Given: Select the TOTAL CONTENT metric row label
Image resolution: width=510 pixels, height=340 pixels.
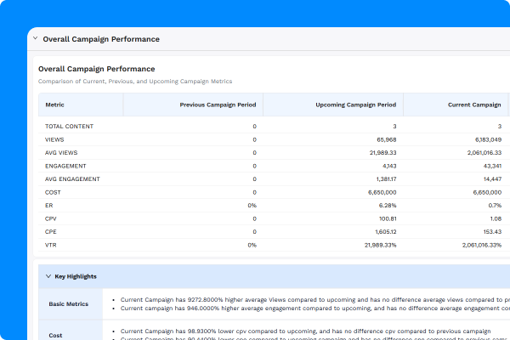Looking at the screenshot, I should 69,126.
